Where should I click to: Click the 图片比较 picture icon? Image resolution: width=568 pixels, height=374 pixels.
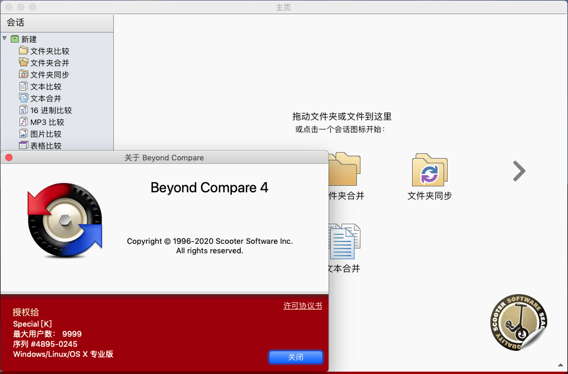[x=24, y=134]
